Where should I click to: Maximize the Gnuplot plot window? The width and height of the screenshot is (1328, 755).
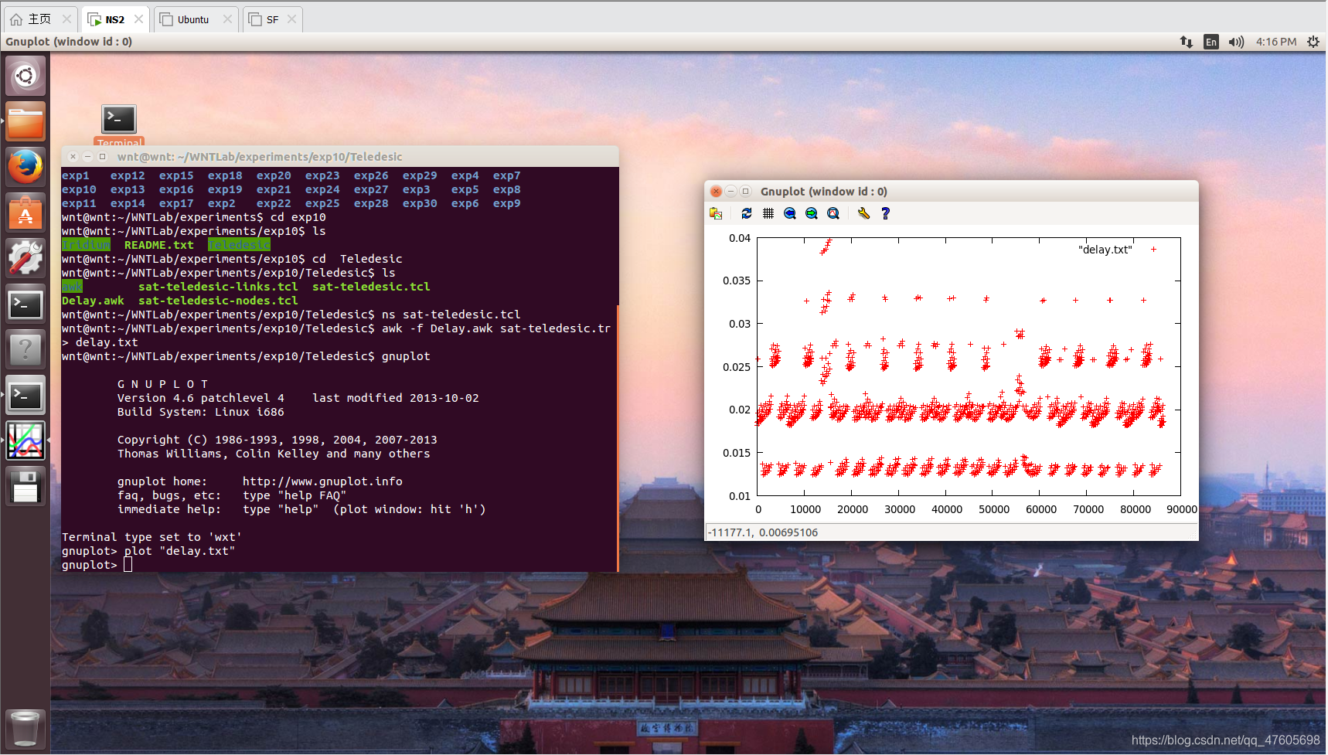pos(746,192)
